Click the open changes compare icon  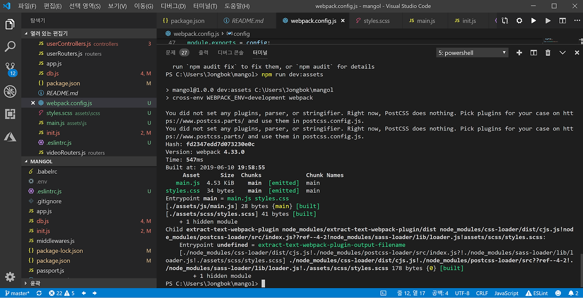[x=505, y=21]
